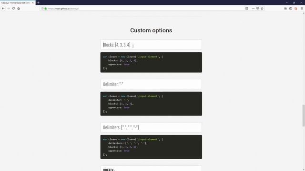Click the page vertical scrollbar thumb

coord(304,115)
